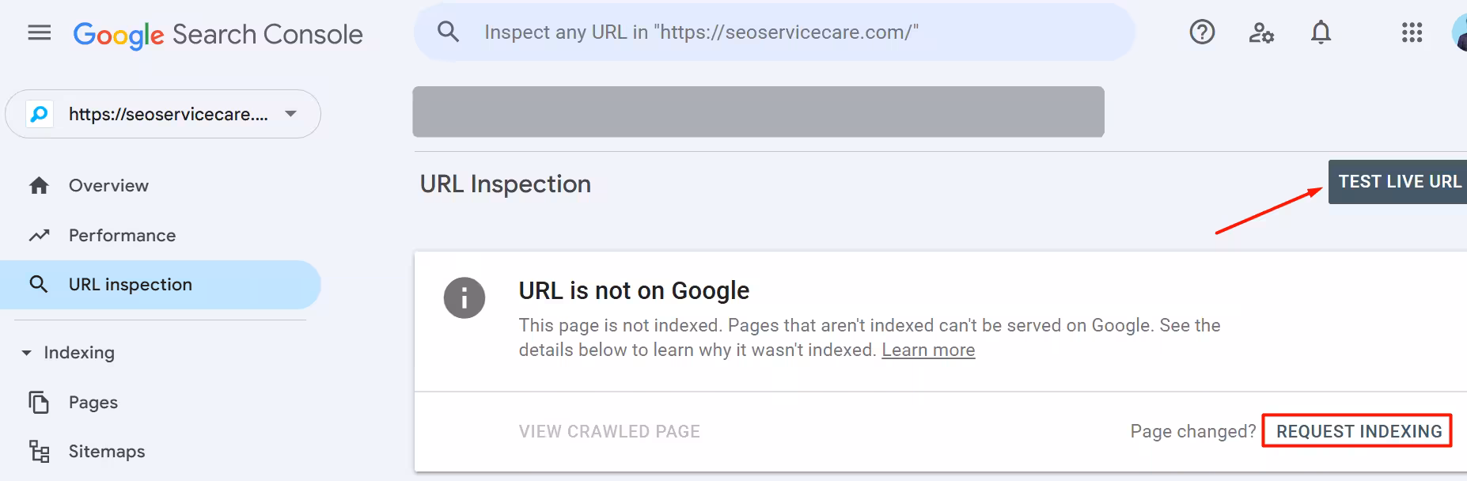Screen dimensions: 1467x481
Task: Click the Sitemaps sidebar icon
Action: (39, 451)
